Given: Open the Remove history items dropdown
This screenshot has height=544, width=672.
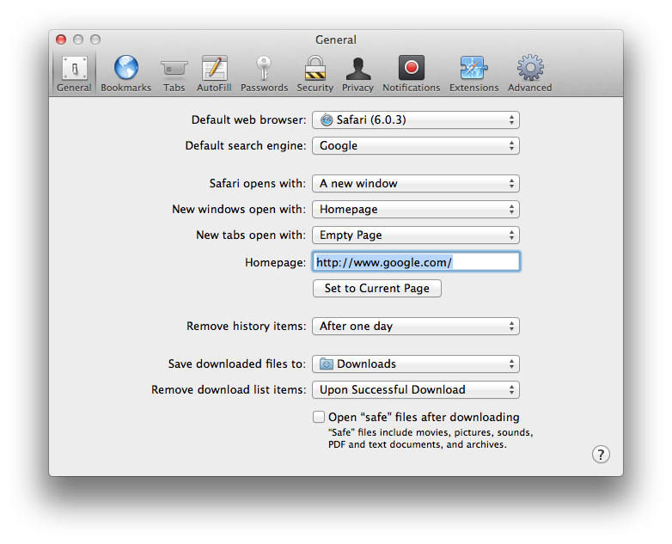Looking at the screenshot, I should click(416, 327).
